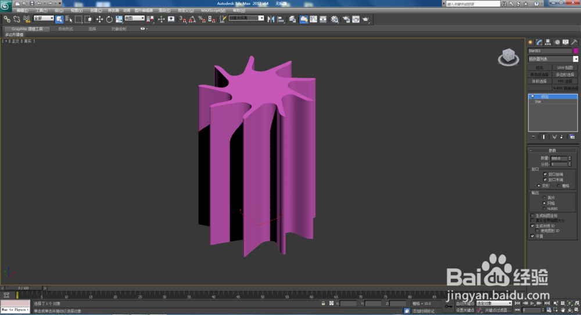This screenshot has width=581, height=315.
Task: Click the Bind to Space Warp icon
Action: [26, 19]
